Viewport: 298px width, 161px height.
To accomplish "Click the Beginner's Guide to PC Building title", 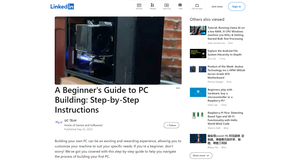I will (x=102, y=100).
